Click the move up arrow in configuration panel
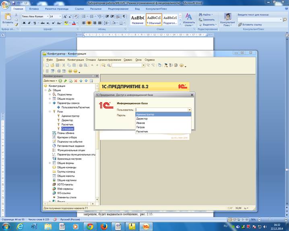 click(81, 80)
